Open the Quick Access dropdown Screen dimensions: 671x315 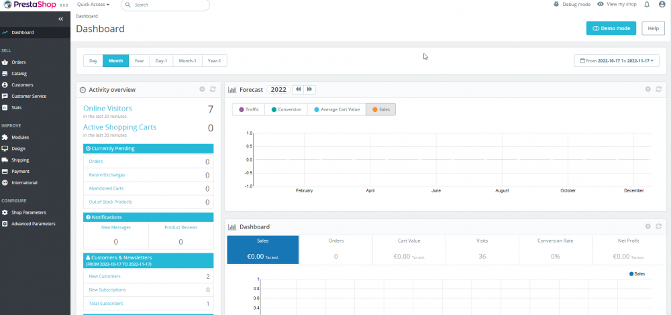(x=93, y=5)
